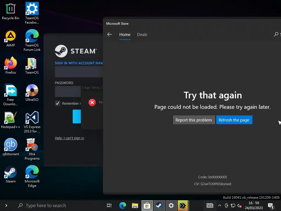Open the clock showing 16:59
The height and width of the screenshot is (211, 281).
pos(254,206)
